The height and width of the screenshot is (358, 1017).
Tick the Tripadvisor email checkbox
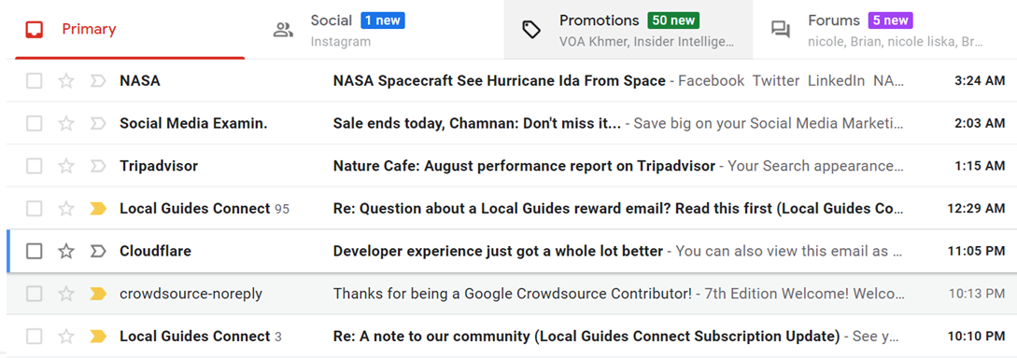35,166
